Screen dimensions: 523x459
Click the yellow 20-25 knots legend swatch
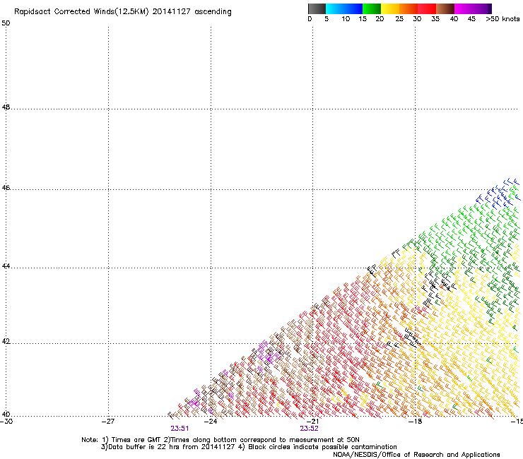(x=390, y=8)
